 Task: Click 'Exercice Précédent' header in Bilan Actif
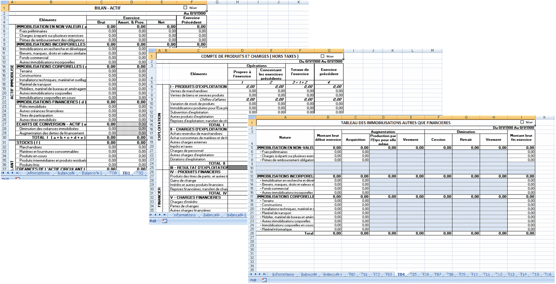[191, 20]
